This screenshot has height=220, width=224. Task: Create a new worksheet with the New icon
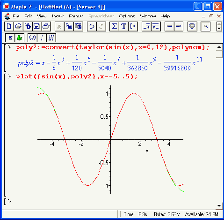point(9,26)
